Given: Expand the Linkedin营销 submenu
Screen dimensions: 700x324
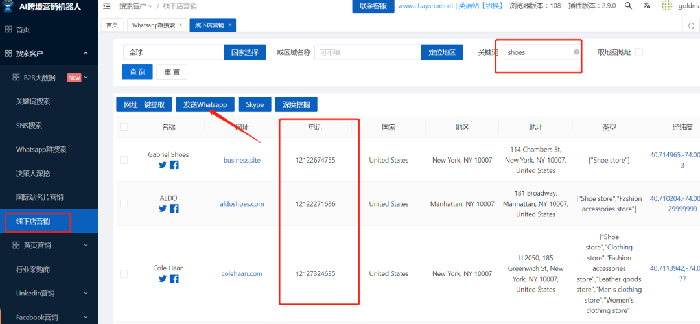Looking at the screenshot, I should [86, 293].
